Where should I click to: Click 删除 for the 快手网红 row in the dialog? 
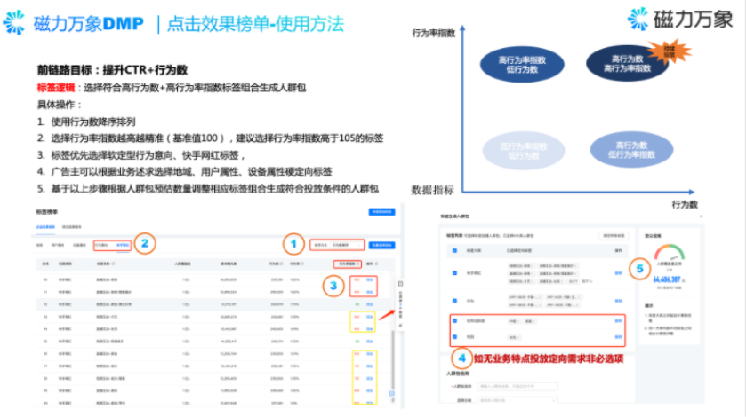(x=619, y=273)
